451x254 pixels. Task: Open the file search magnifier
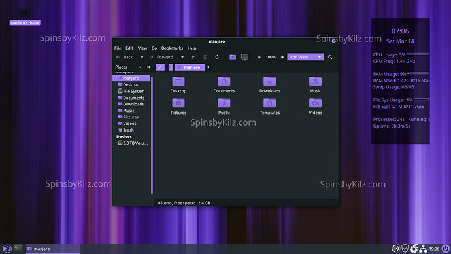pos(330,57)
